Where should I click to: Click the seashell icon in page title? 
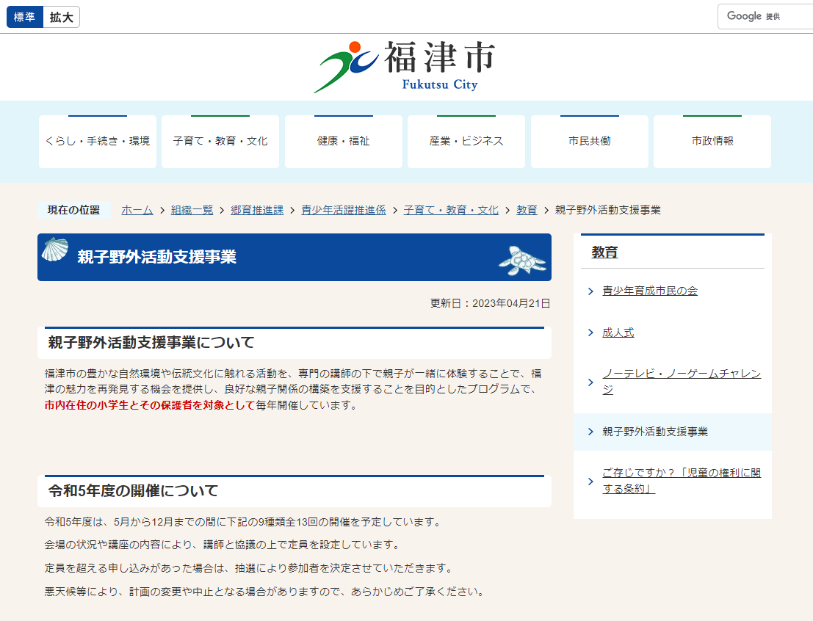pos(54,250)
